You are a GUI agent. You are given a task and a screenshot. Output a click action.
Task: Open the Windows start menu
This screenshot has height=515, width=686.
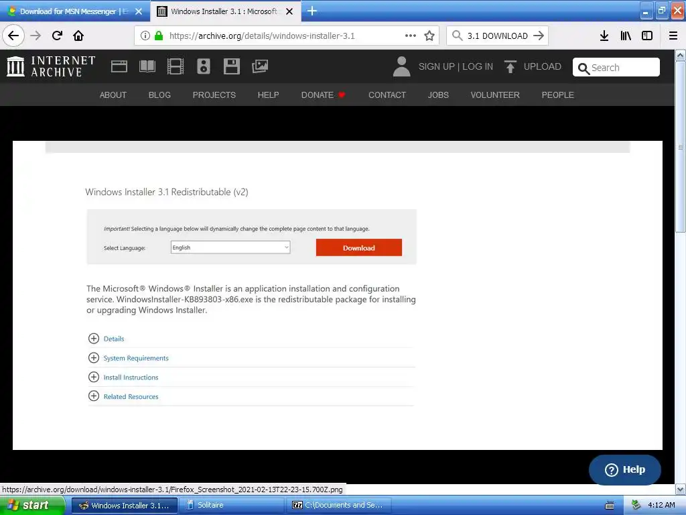(x=32, y=505)
